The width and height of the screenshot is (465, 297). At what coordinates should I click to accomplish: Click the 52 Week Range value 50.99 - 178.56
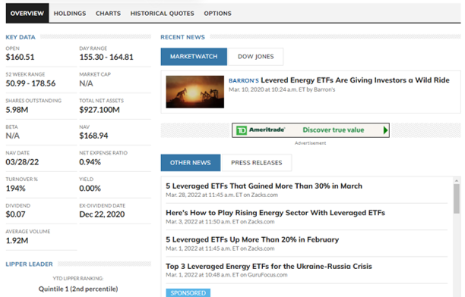tap(30, 83)
